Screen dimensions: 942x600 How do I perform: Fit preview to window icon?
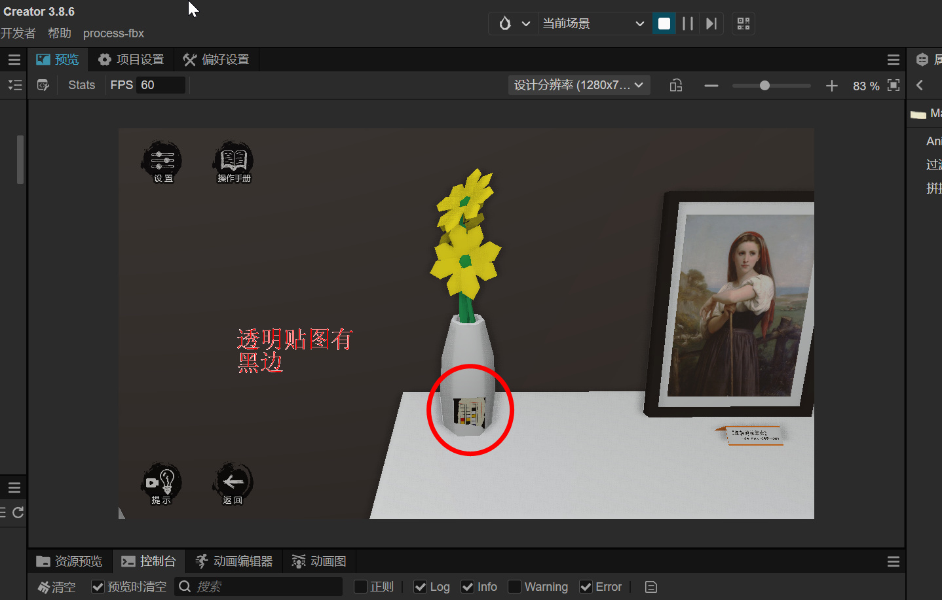click(894, 85)
